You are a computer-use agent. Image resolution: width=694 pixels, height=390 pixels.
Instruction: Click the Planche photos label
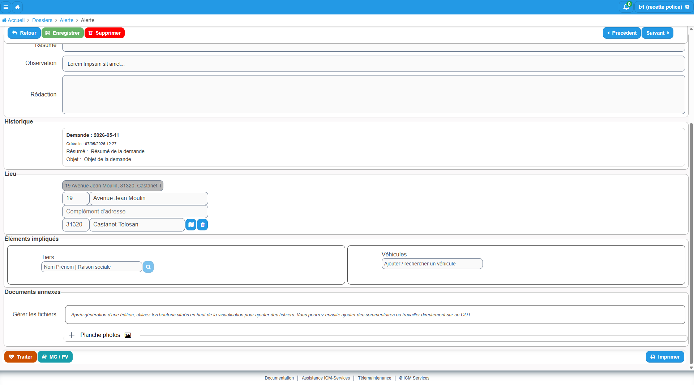tap(100, 335)
